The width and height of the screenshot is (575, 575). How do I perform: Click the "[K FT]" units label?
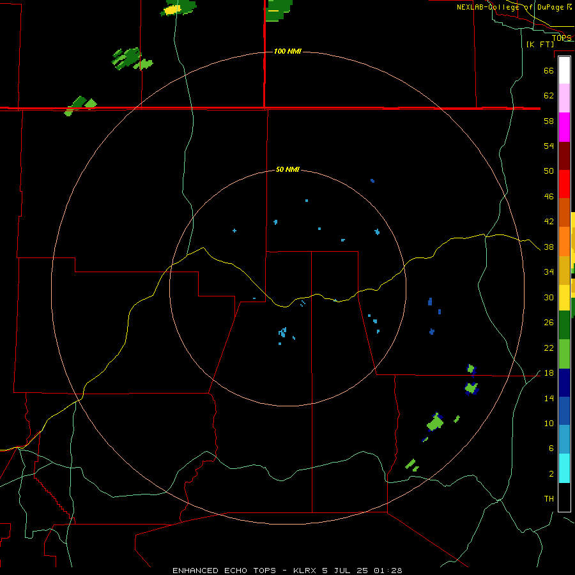(540, 44)
